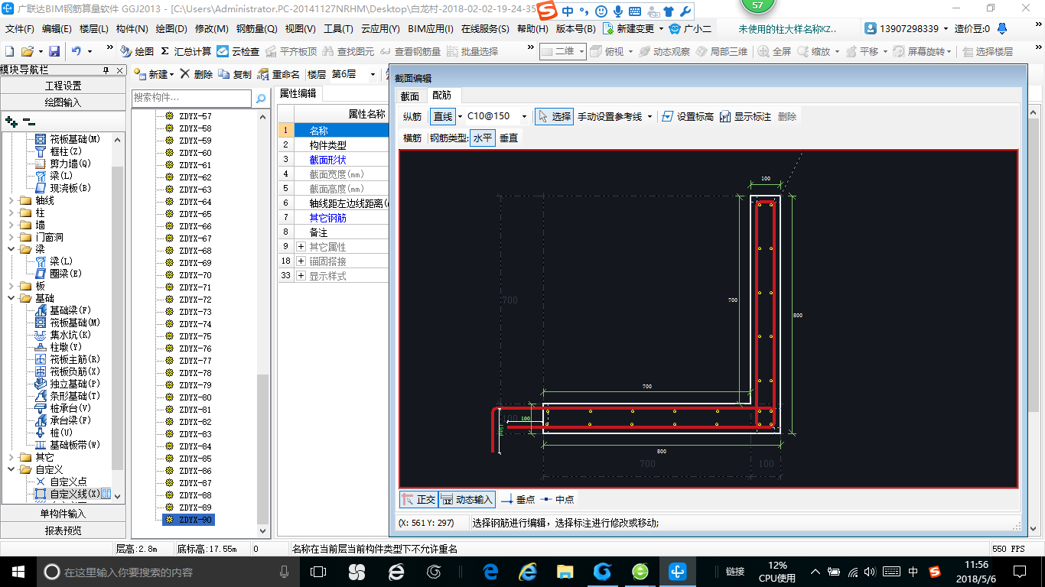Click the navigation tree vertical scrollbar
Image resolution: width=1045 pixels, height=587 pixels.
[x=118, y=317]
